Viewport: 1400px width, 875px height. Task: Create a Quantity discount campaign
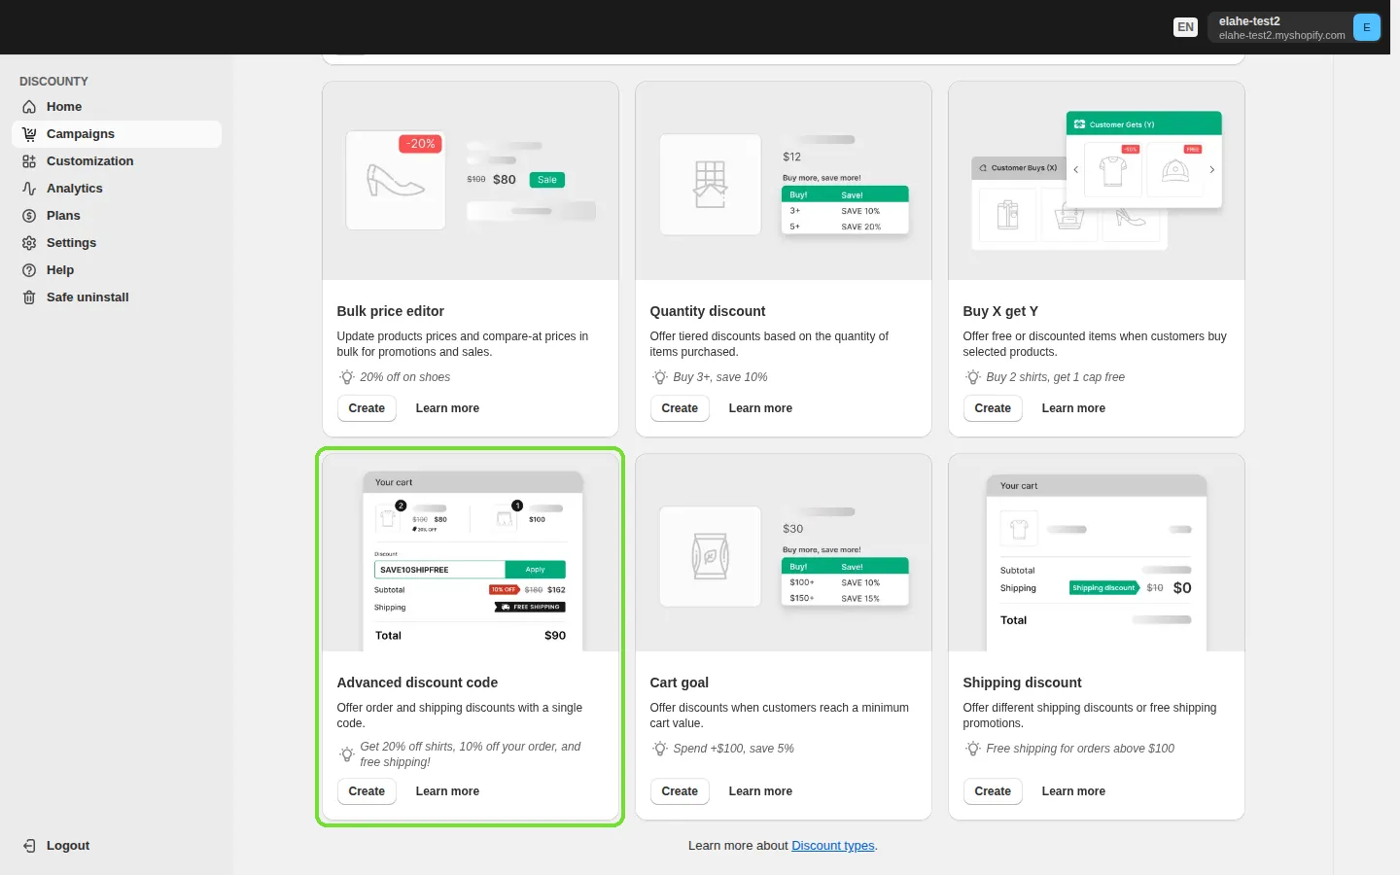point(680,408)
